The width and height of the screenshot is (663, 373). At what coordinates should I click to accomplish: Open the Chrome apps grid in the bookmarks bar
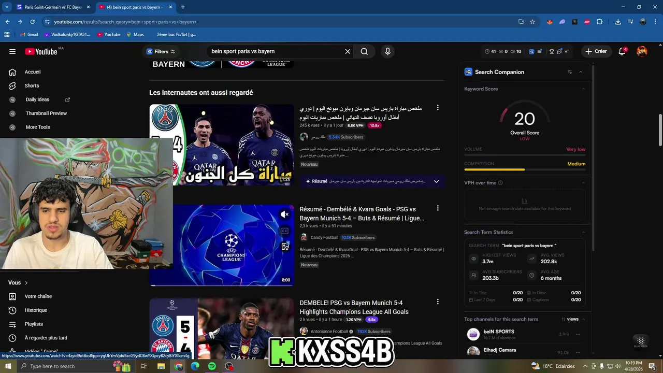[x=7, y=35]
